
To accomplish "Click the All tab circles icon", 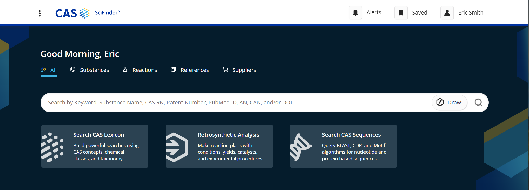I will coord(43,69).
